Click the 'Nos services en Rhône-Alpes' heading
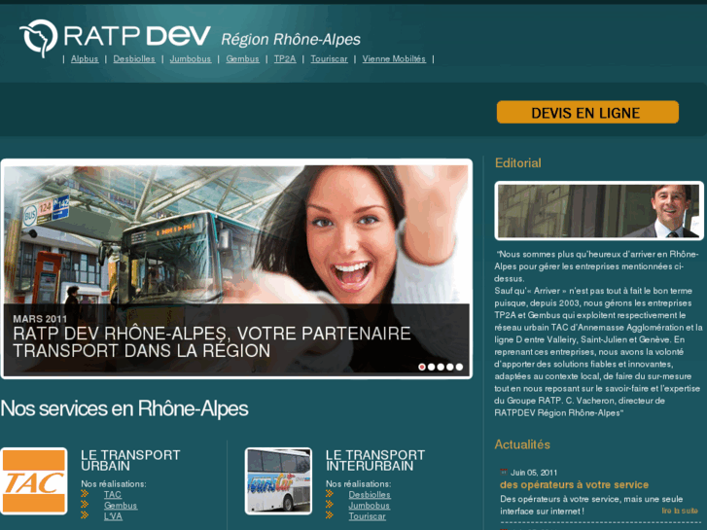 (x=124, y=408)
